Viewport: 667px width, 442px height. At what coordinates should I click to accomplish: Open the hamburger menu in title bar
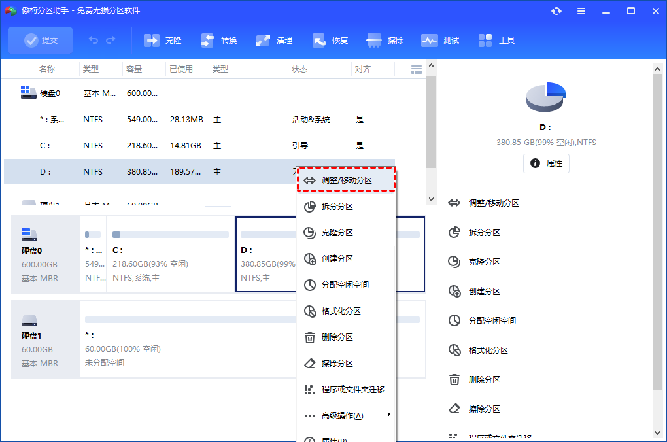point(581,10)
